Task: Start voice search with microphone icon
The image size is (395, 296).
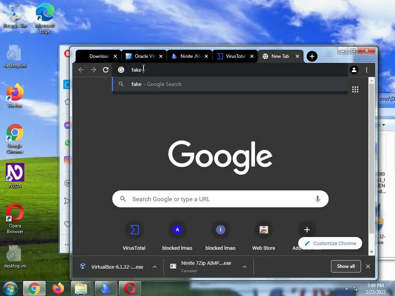Action: (x=317, y=199)
